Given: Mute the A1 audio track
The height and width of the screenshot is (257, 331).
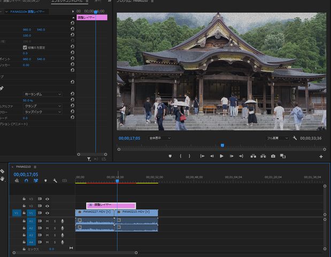Looking at the screenshot, I should point(47,221).
